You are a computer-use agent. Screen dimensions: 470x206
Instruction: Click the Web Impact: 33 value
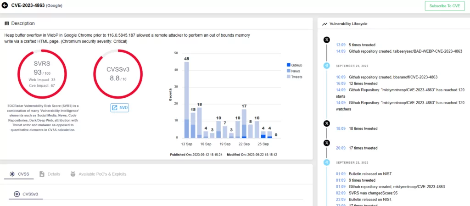(x=42, y=80)
